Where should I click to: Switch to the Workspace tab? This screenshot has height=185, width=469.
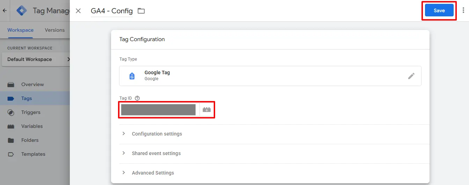[x=20, y=30]
